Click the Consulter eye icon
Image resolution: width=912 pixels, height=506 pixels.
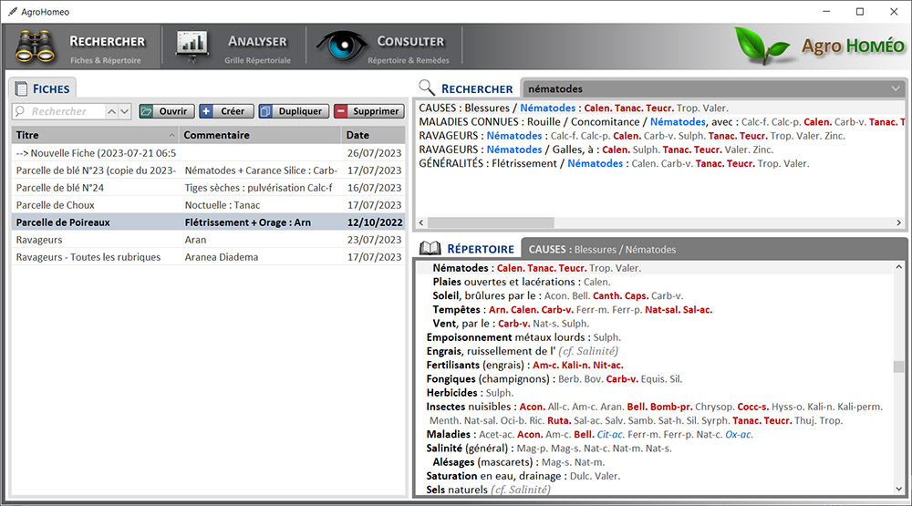[x=341, y=46]
